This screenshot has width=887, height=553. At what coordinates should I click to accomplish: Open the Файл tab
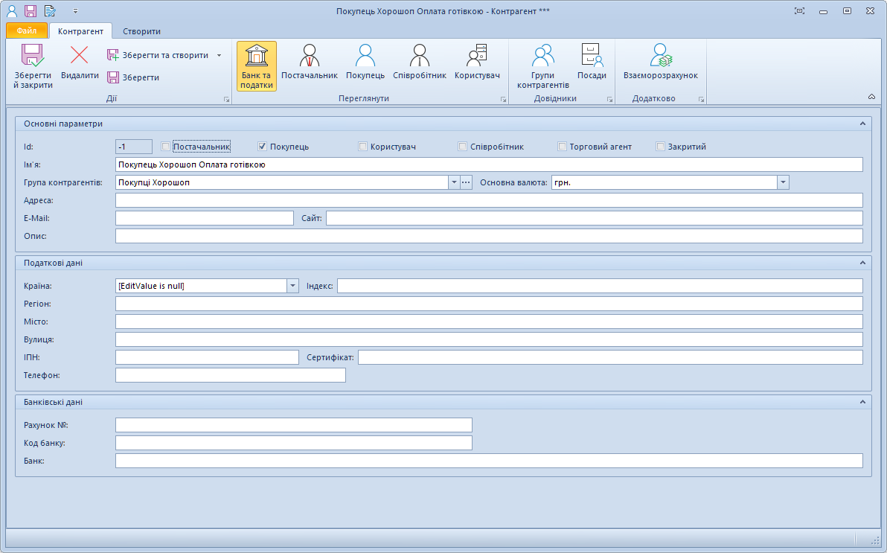coord(27,31)
